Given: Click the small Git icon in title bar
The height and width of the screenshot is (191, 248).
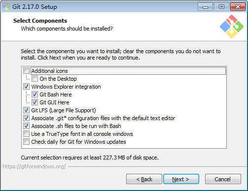Looking at the screenshot, I should (x=6, y=7).
